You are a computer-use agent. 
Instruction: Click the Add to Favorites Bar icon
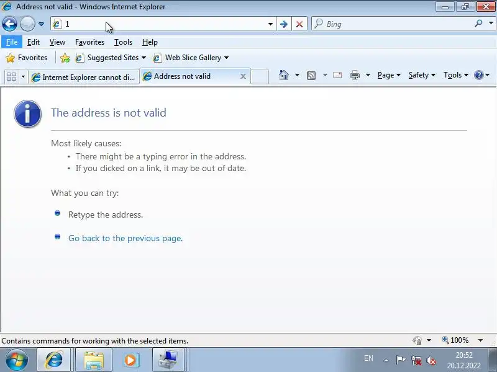click(65, 58)
